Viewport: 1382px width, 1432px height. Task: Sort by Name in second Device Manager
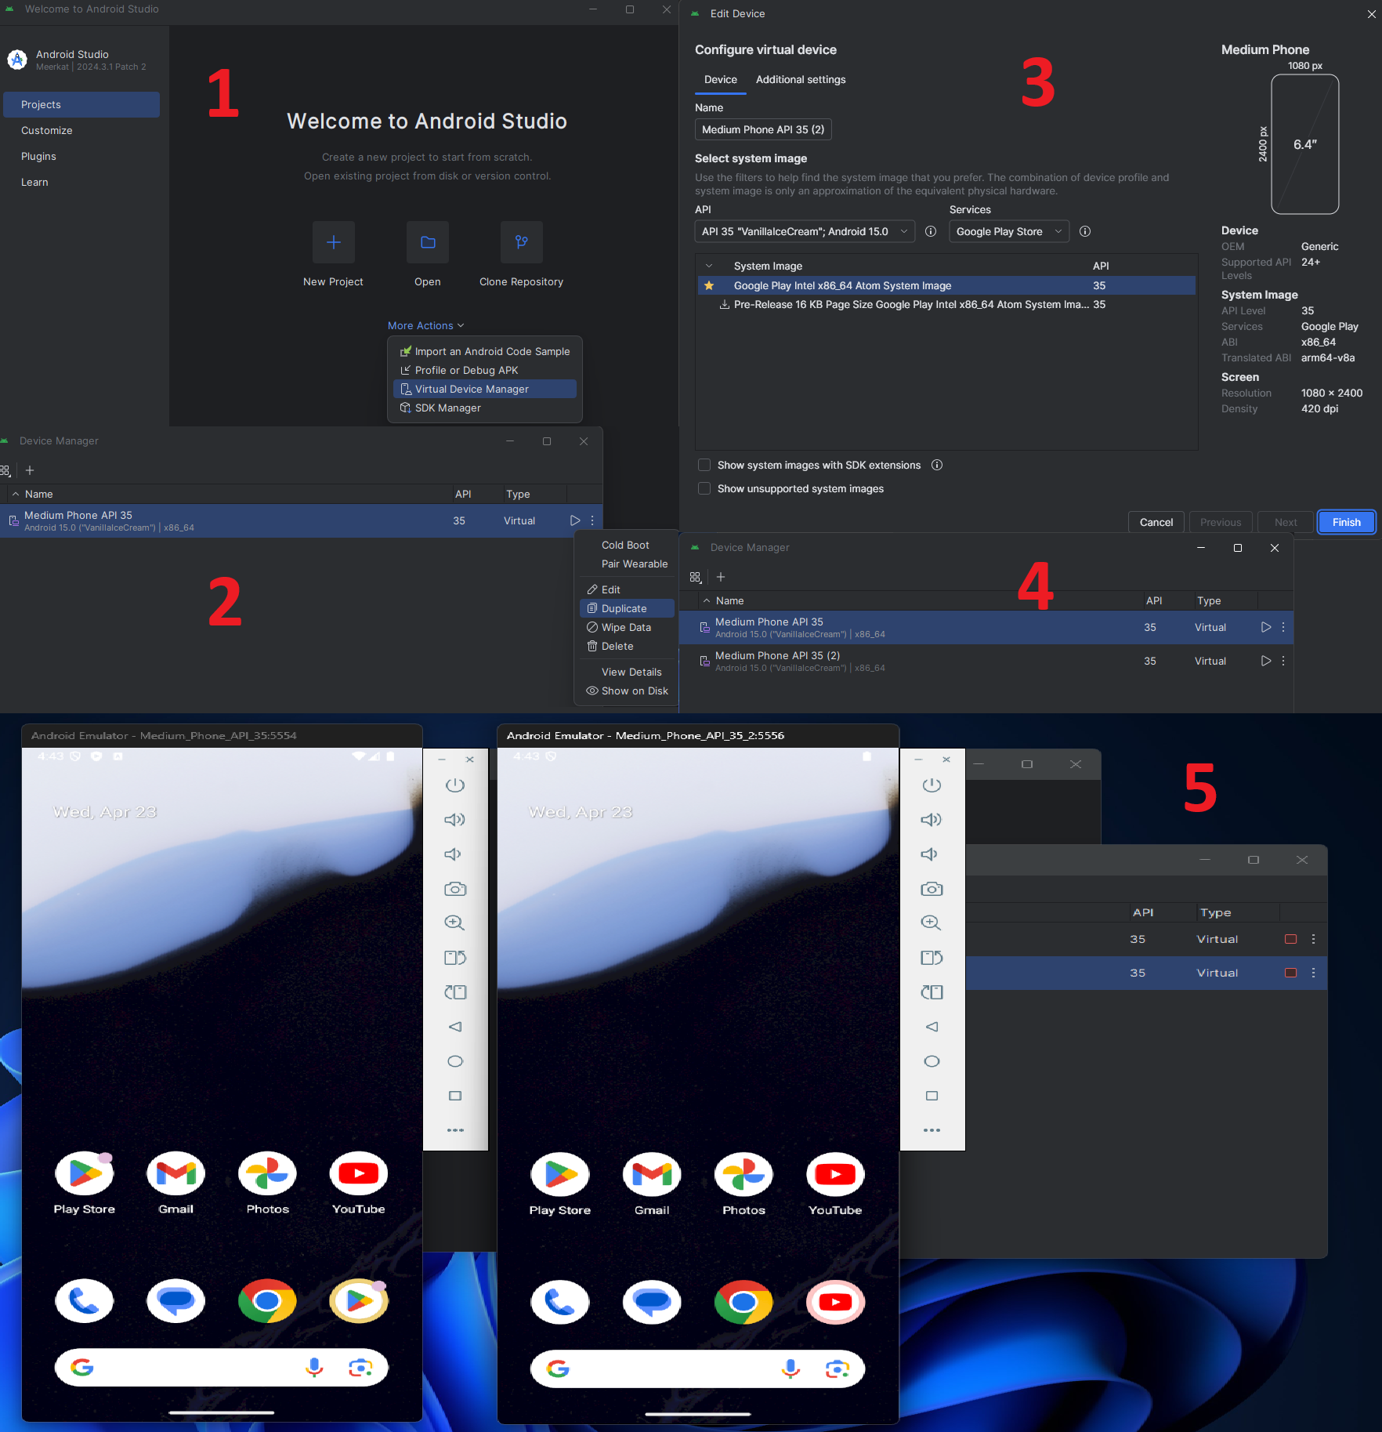729,600
